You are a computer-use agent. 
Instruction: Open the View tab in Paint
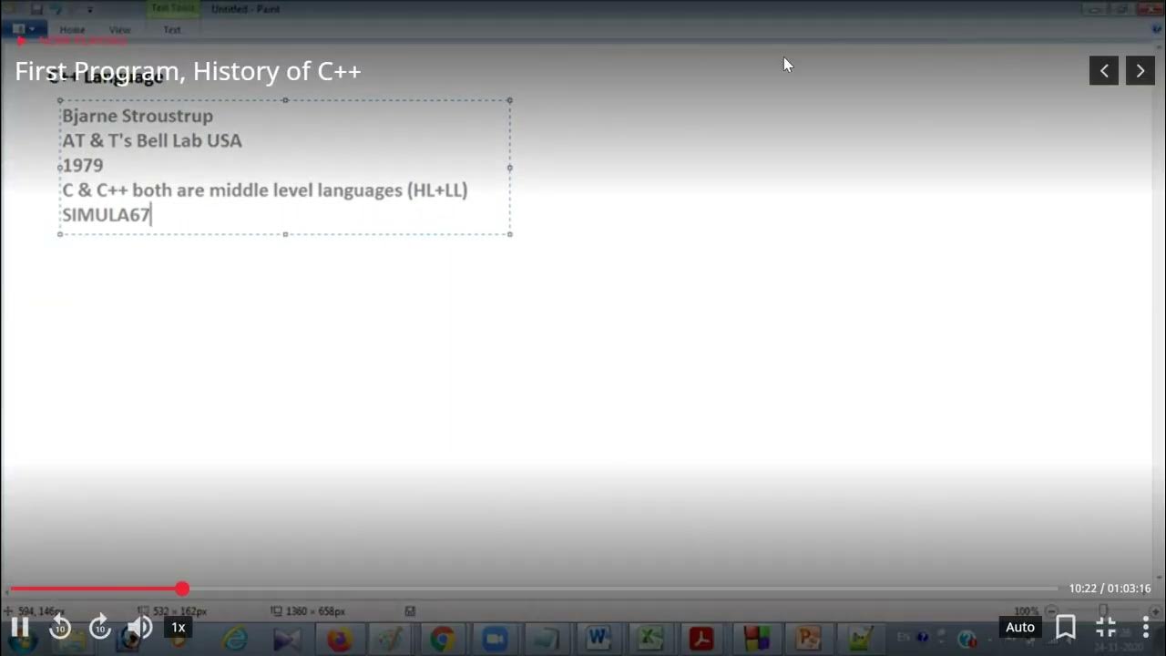(x=119, y=30)
